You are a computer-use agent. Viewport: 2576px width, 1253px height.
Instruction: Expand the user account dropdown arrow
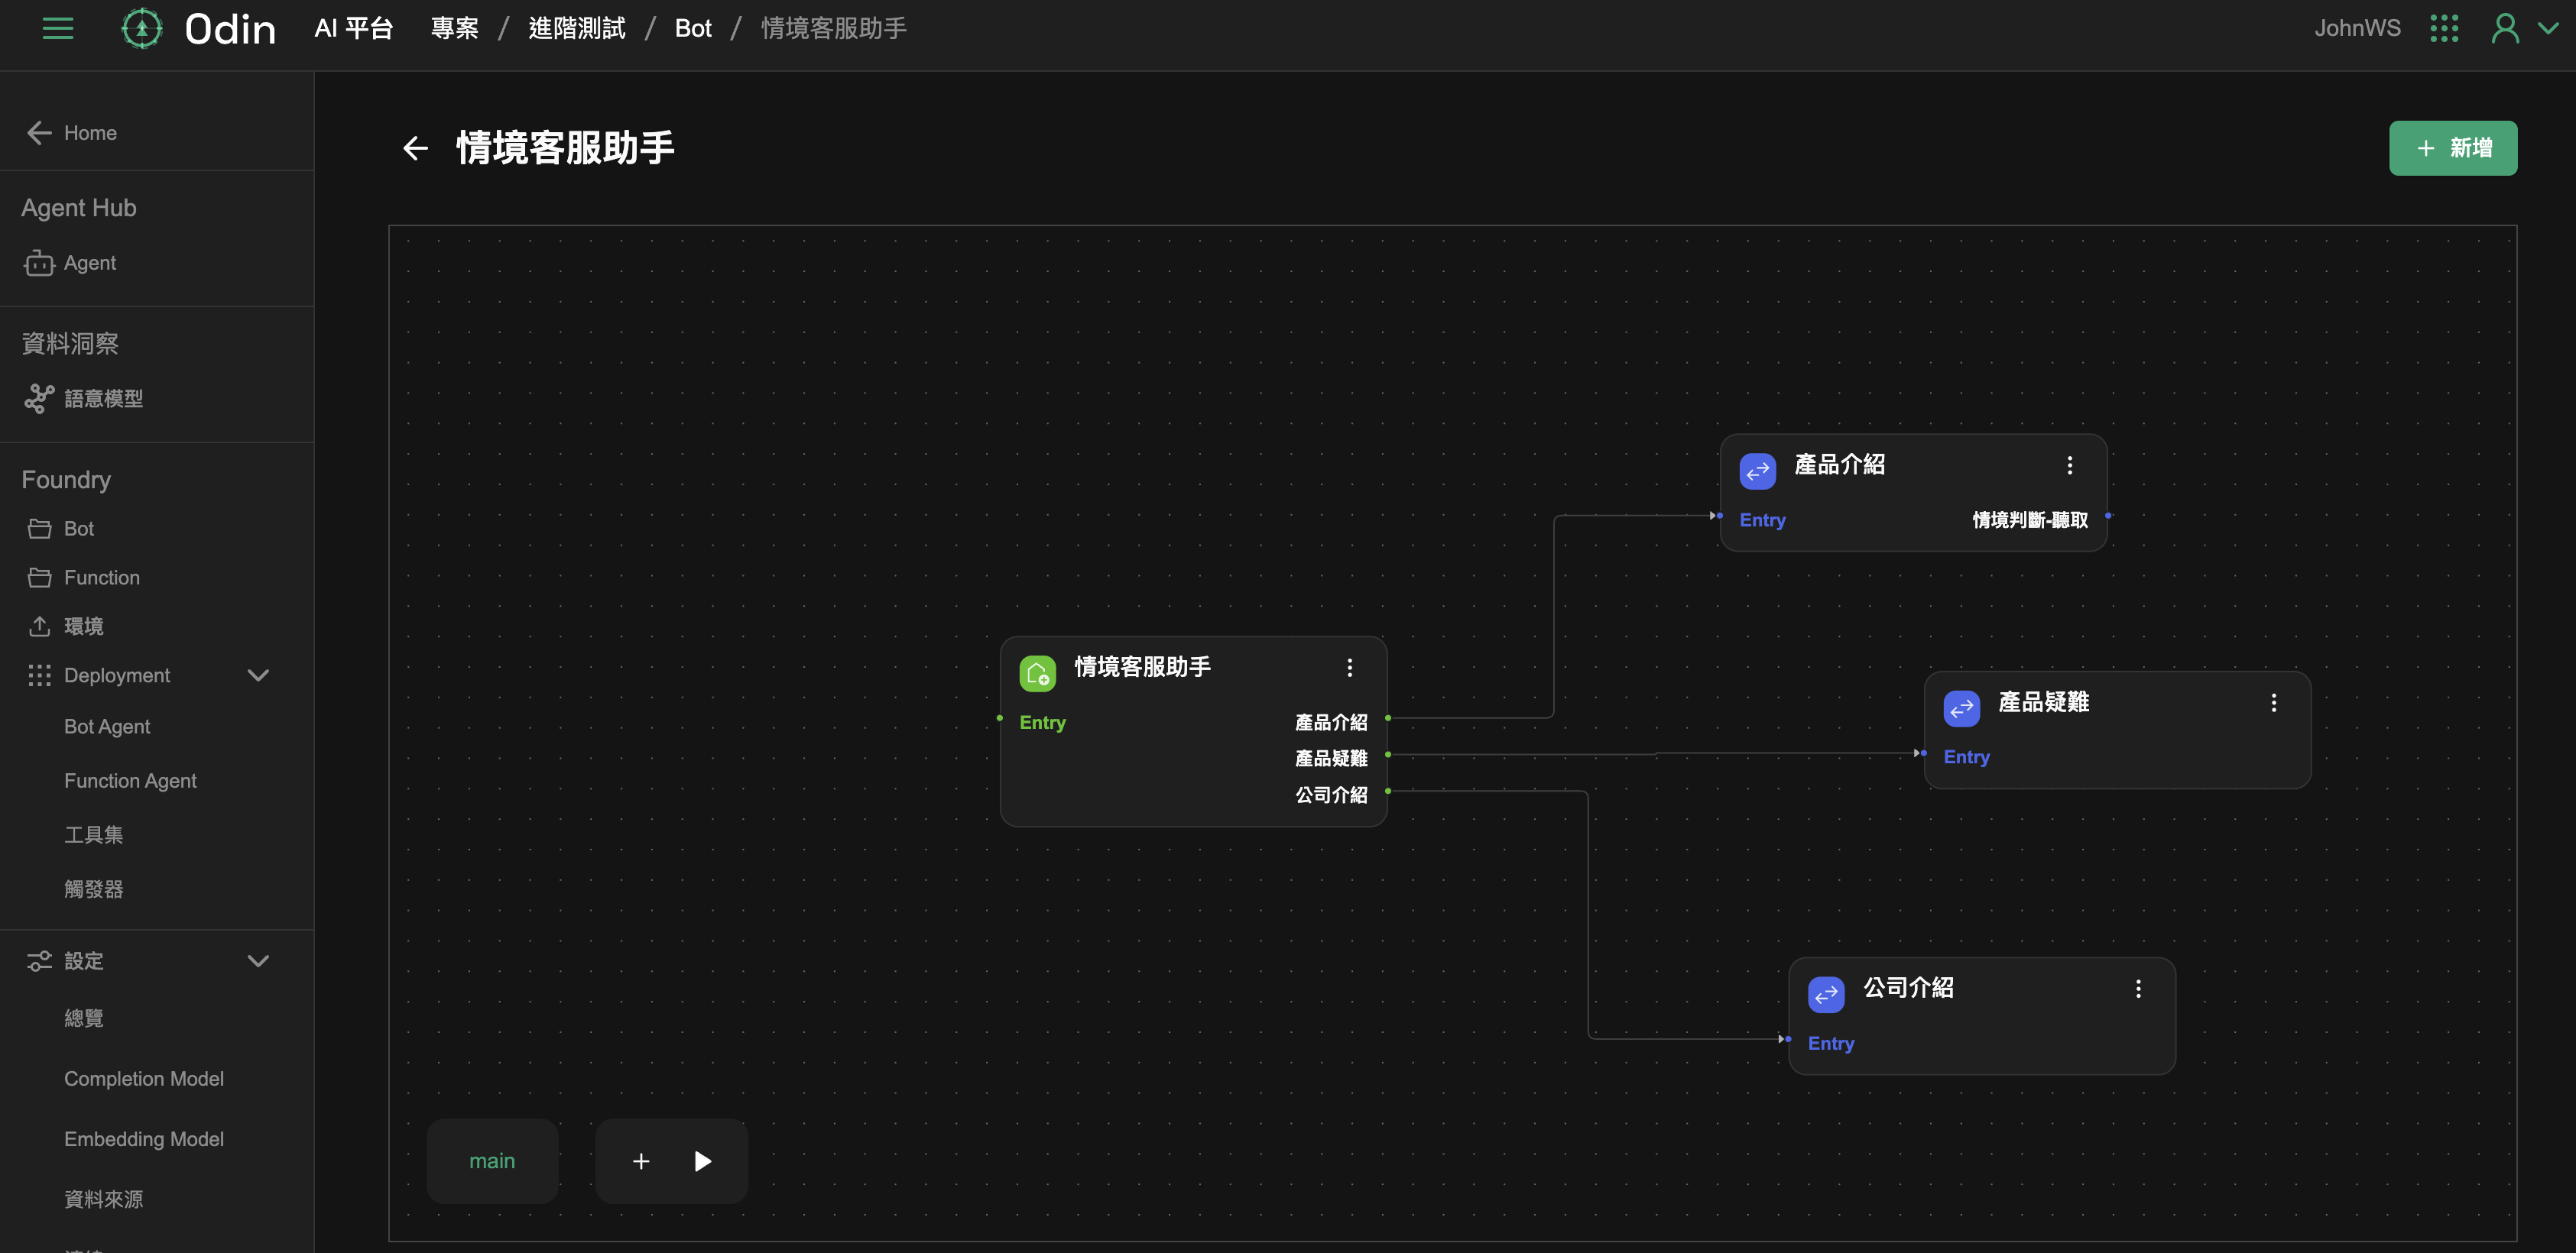[2548, 28]
